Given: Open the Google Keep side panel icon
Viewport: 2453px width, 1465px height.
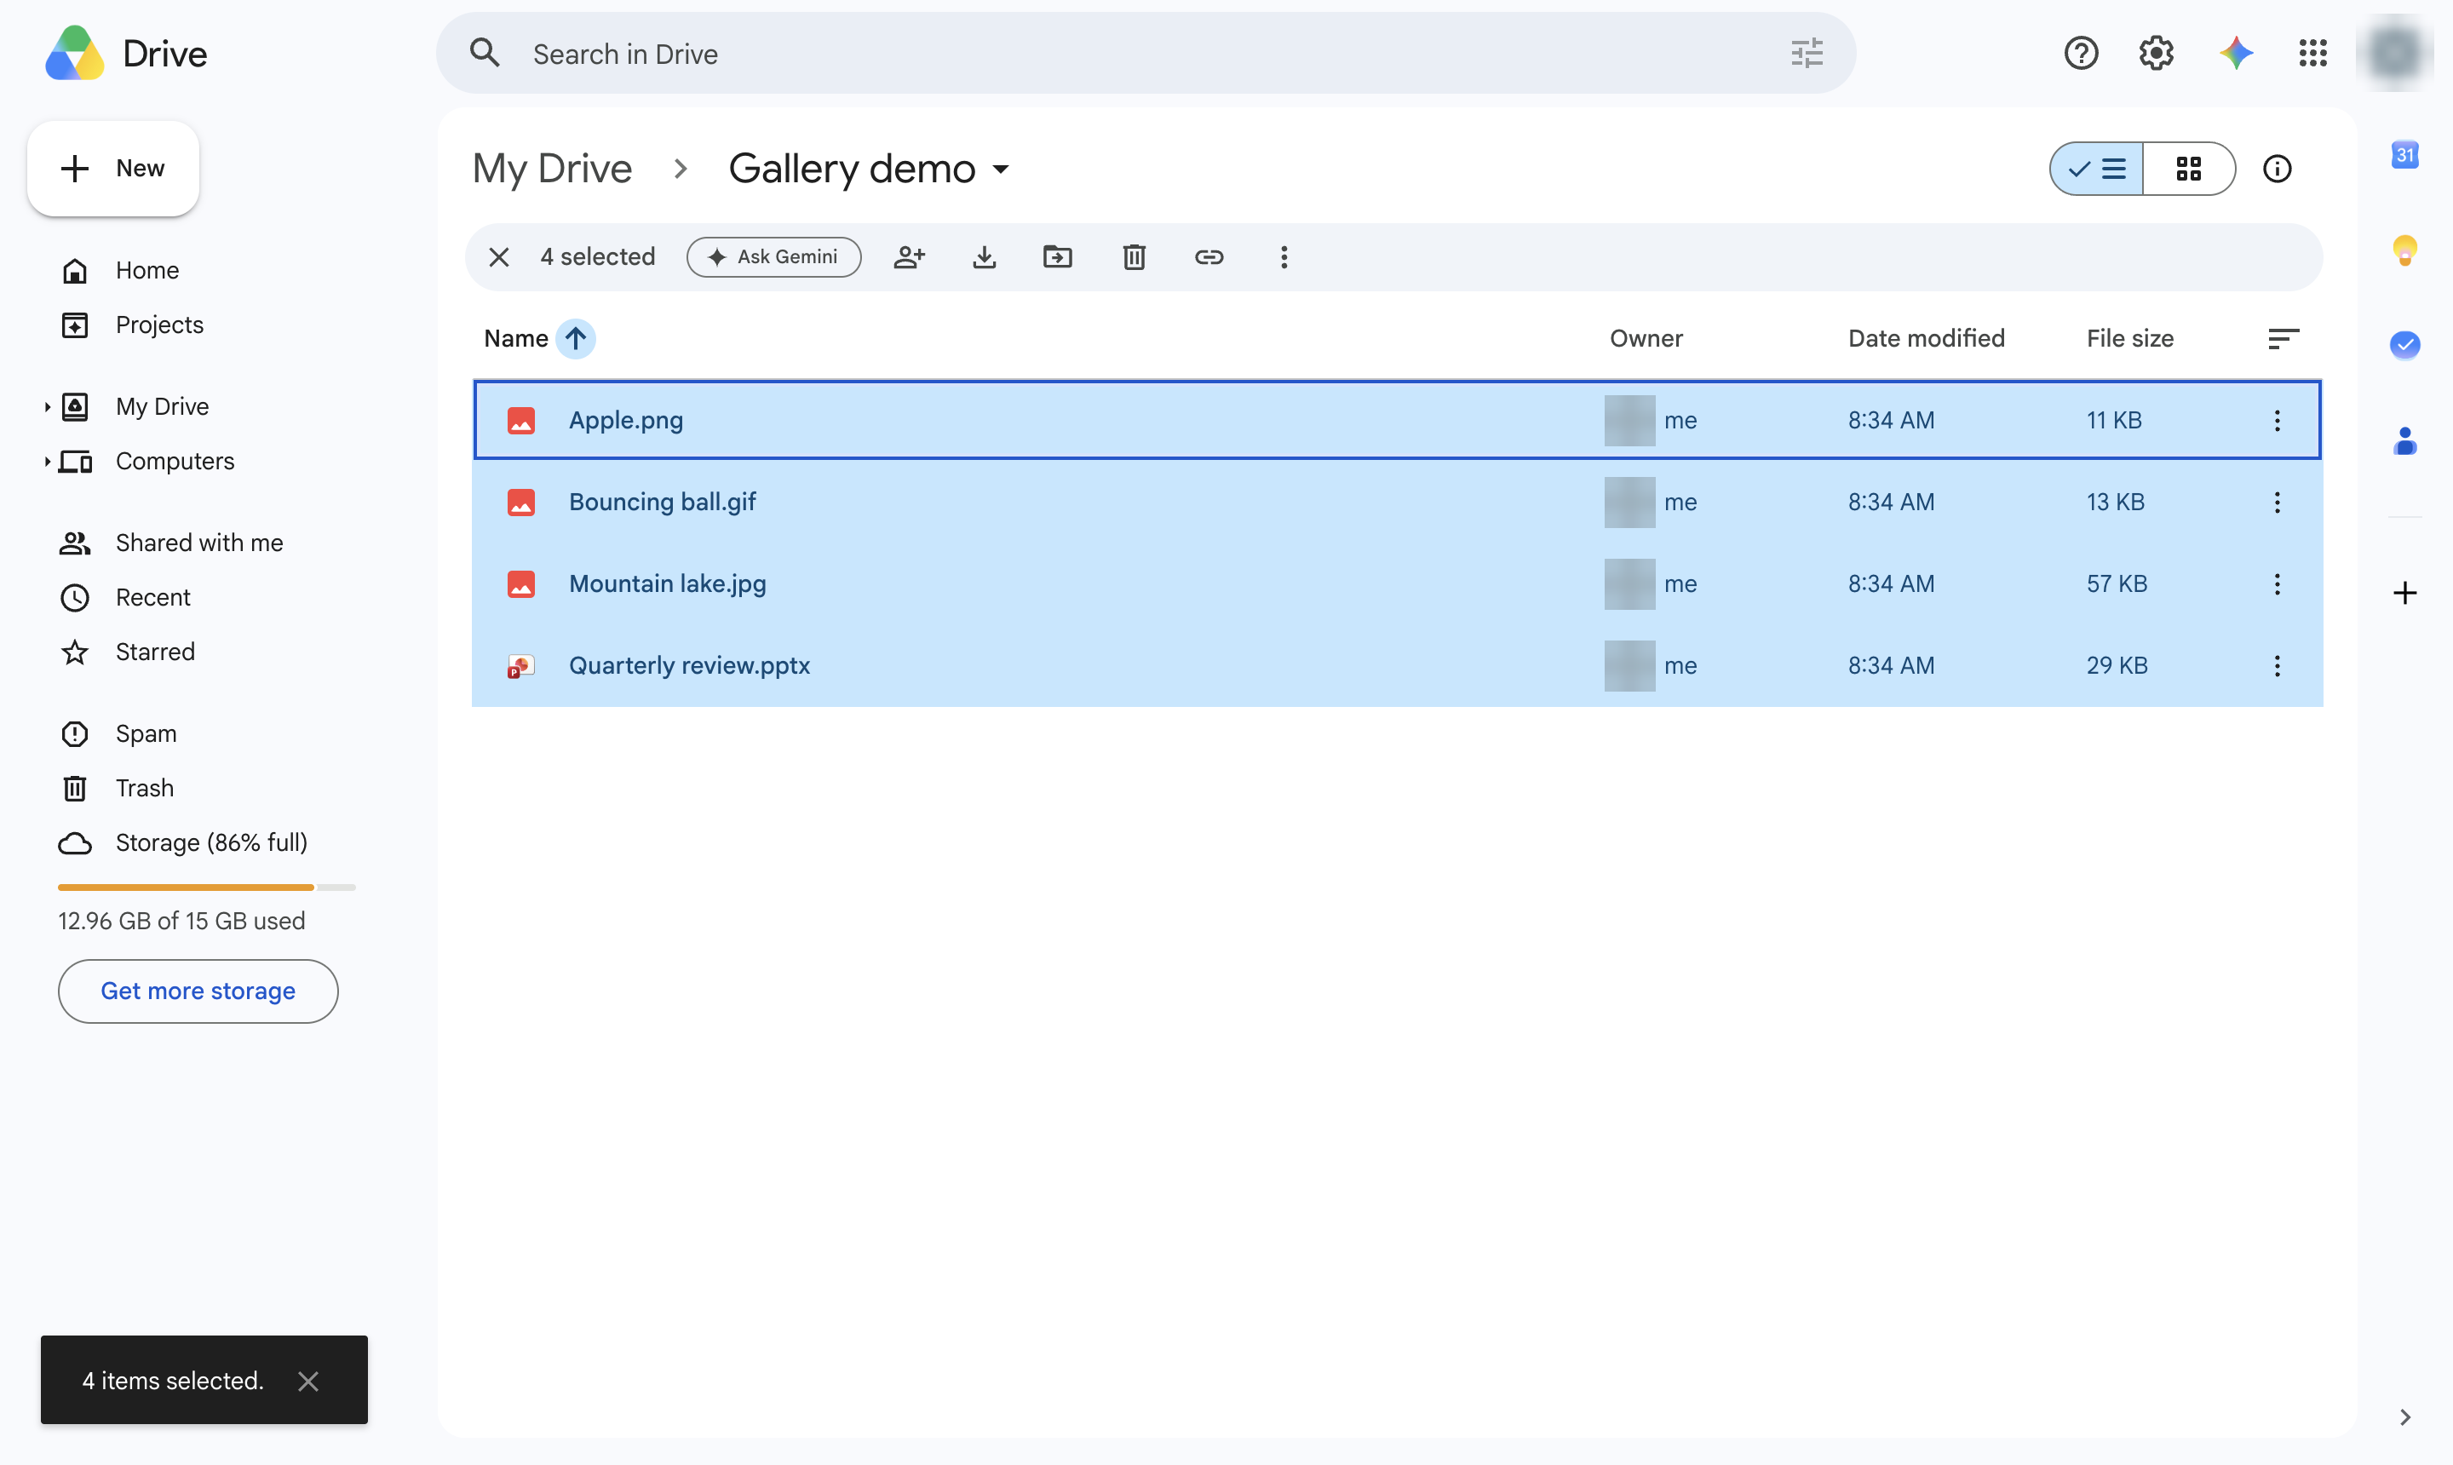Looking at the screenshot, I should (2404, 250).
